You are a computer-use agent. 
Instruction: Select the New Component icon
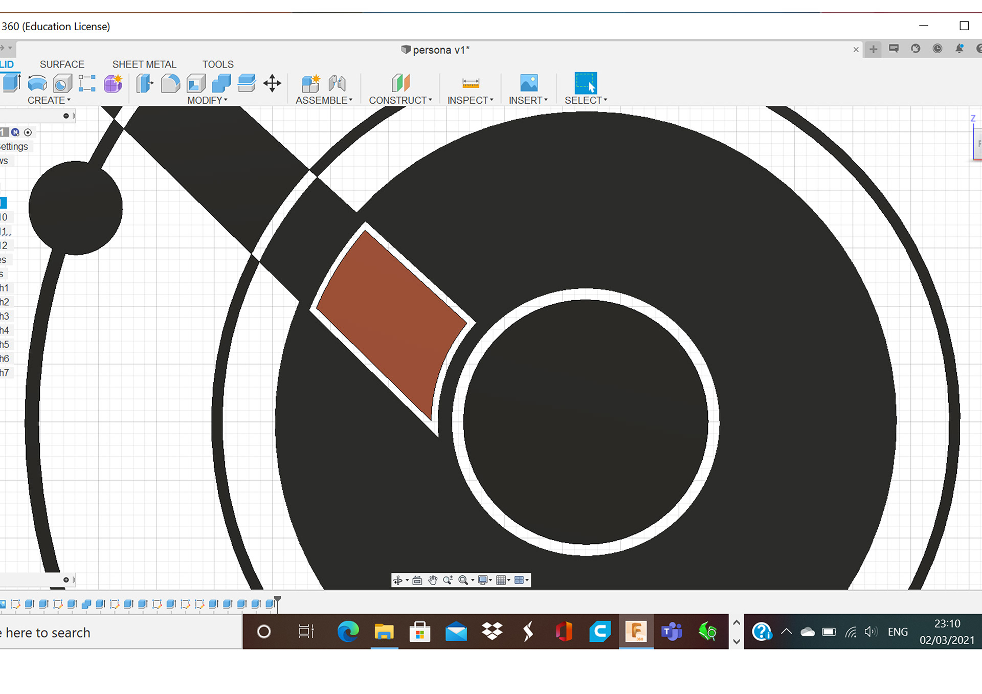(x=311, y=83)
